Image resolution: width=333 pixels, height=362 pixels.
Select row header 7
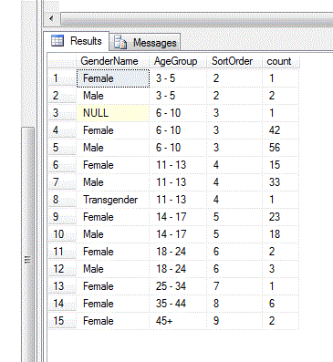(x=62, y=182)
